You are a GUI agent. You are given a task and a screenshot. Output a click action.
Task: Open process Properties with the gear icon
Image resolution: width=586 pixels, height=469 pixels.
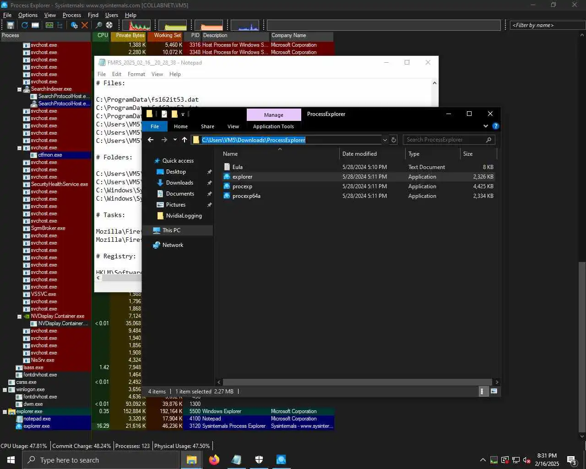(74, 25)
